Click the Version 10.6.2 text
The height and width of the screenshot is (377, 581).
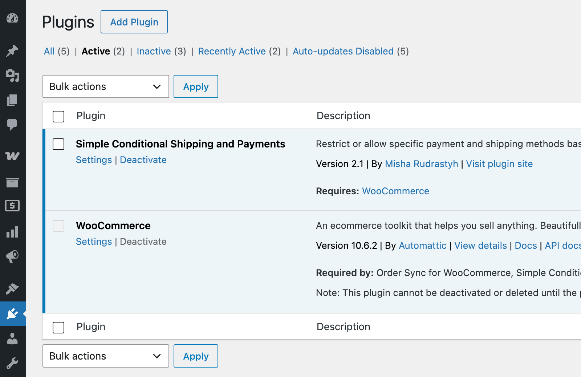tap(346, 246)
